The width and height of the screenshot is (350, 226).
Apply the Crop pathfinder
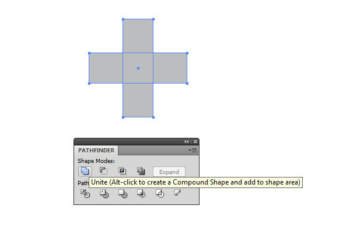pos(141,193)
